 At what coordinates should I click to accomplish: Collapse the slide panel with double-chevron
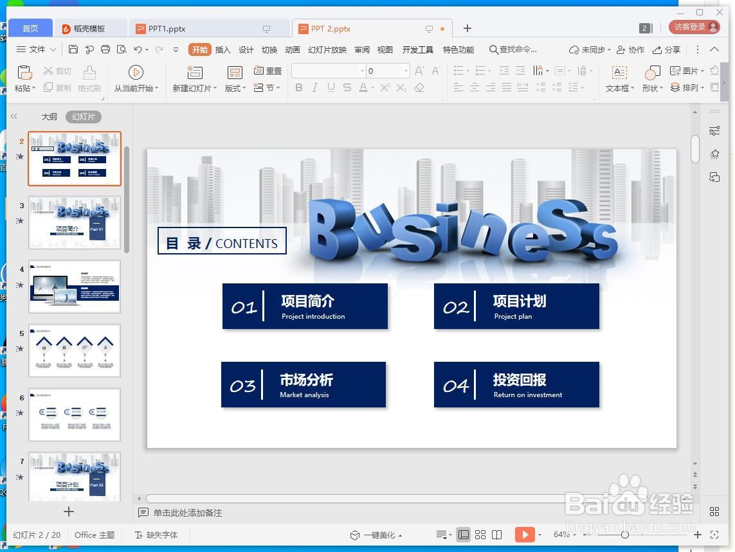(x=14, y=117)
